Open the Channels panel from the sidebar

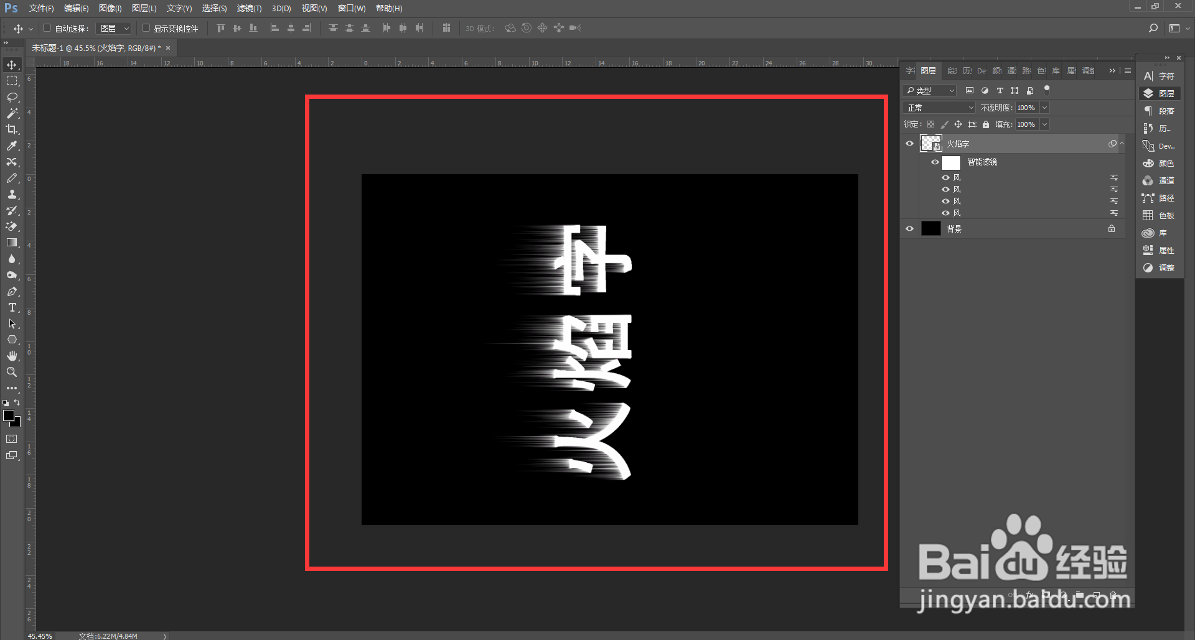click(1160, 180)
